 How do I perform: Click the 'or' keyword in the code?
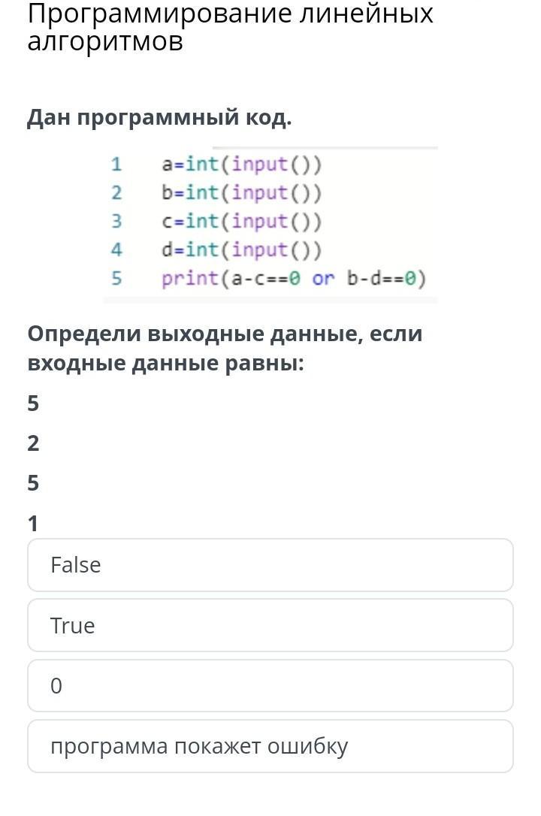(323, 279)
